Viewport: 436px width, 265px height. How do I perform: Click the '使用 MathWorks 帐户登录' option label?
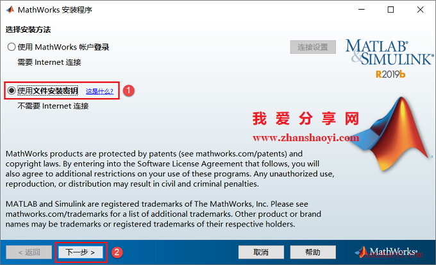pyautogui.click(x=63, y=47)
